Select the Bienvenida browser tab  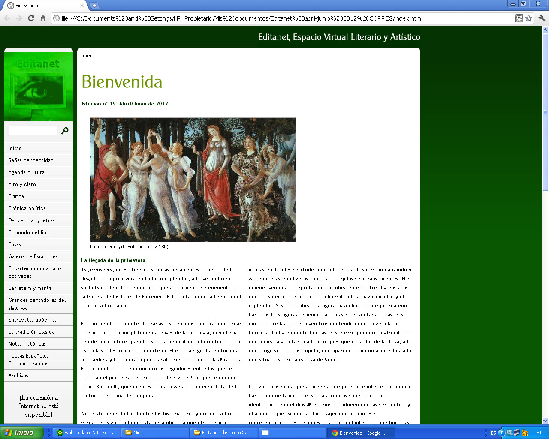(x=44, y=6)
